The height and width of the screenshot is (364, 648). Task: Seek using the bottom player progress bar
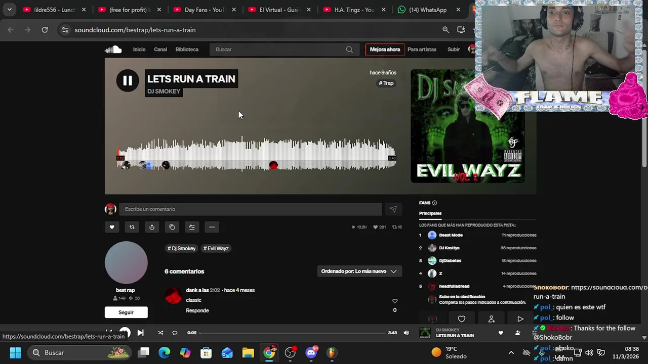coord(293,333)
